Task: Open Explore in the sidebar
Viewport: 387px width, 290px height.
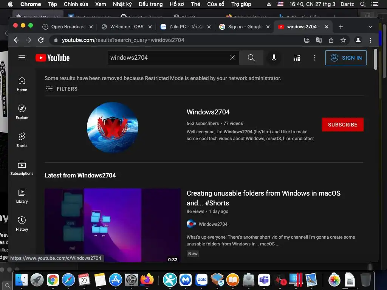Action: pos(22,112)
